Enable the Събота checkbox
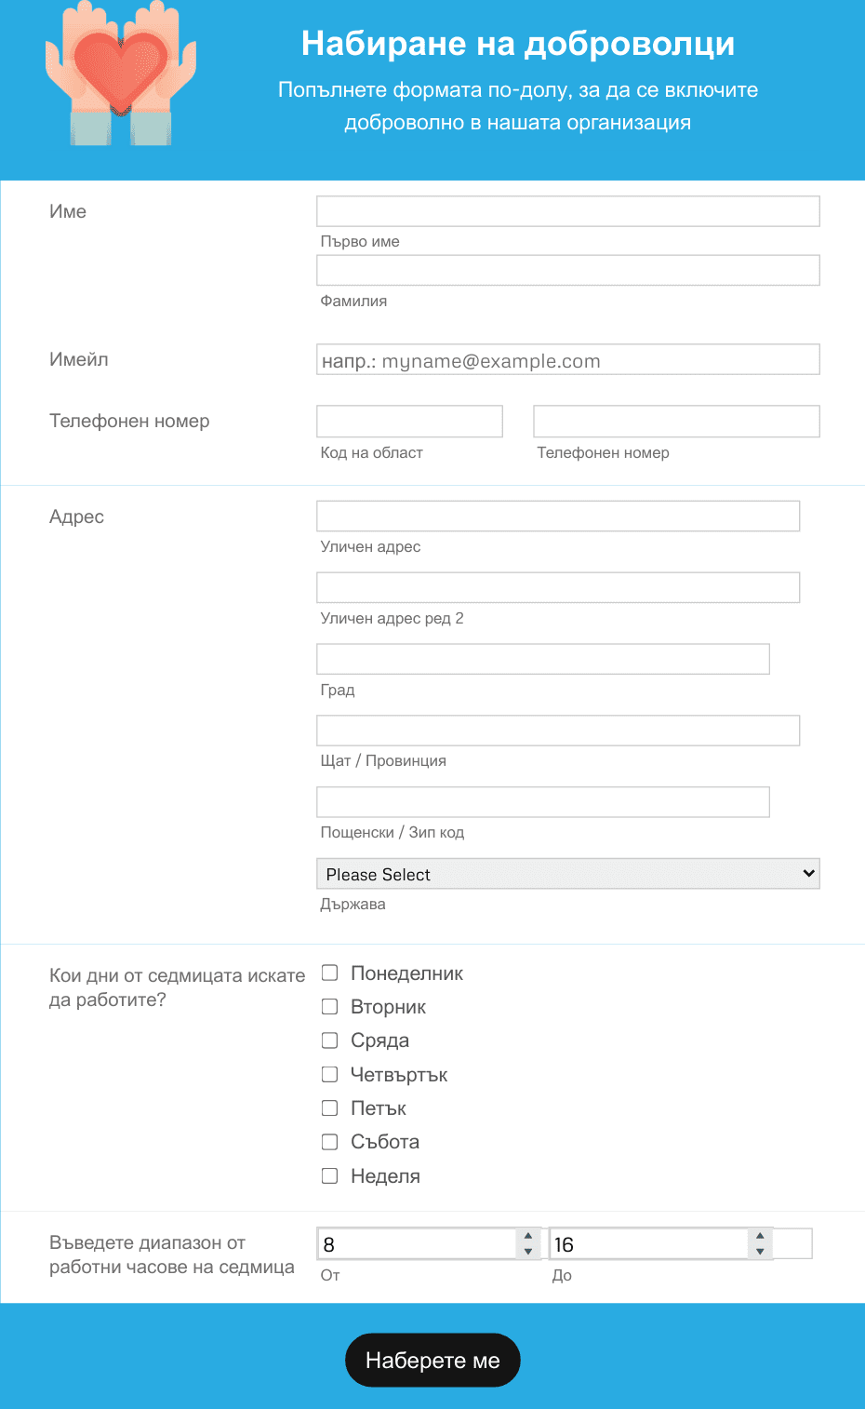Image resolution: width=865 pixels, height=1409 pixels. [x=329, y=1142]
